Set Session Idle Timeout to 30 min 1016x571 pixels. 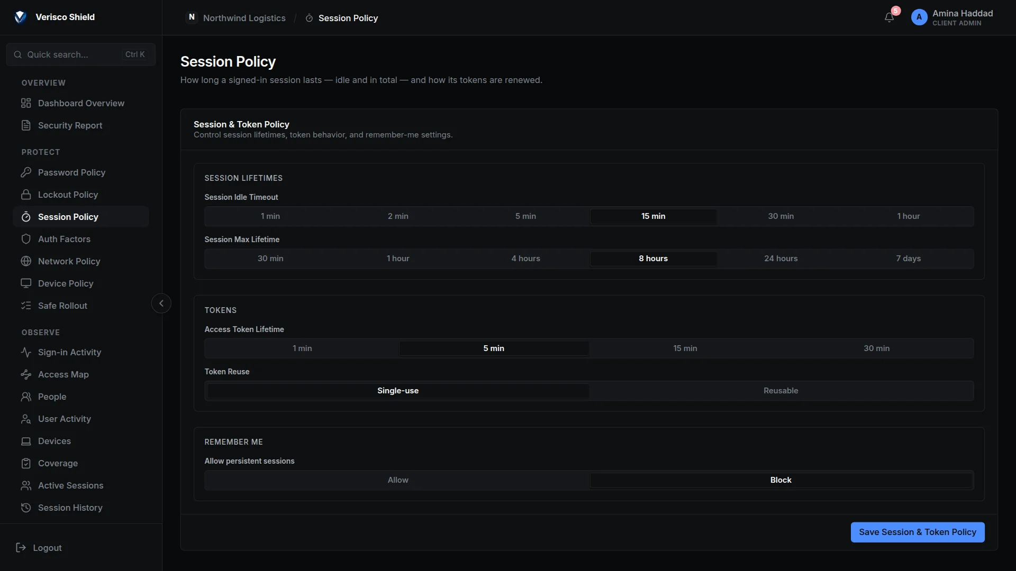[781, 216]
